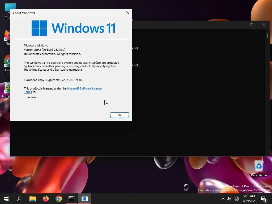The image size is (272, 204).
Task: Click the Microsoft Corporation copyright line
Action: 52,54
